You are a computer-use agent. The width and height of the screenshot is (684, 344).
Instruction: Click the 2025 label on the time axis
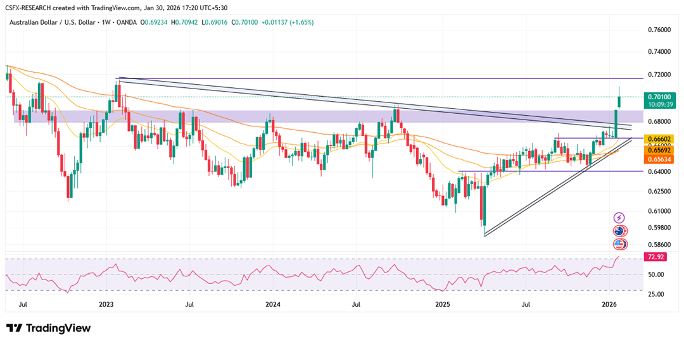pyautogui.click(x=442, y=304)
